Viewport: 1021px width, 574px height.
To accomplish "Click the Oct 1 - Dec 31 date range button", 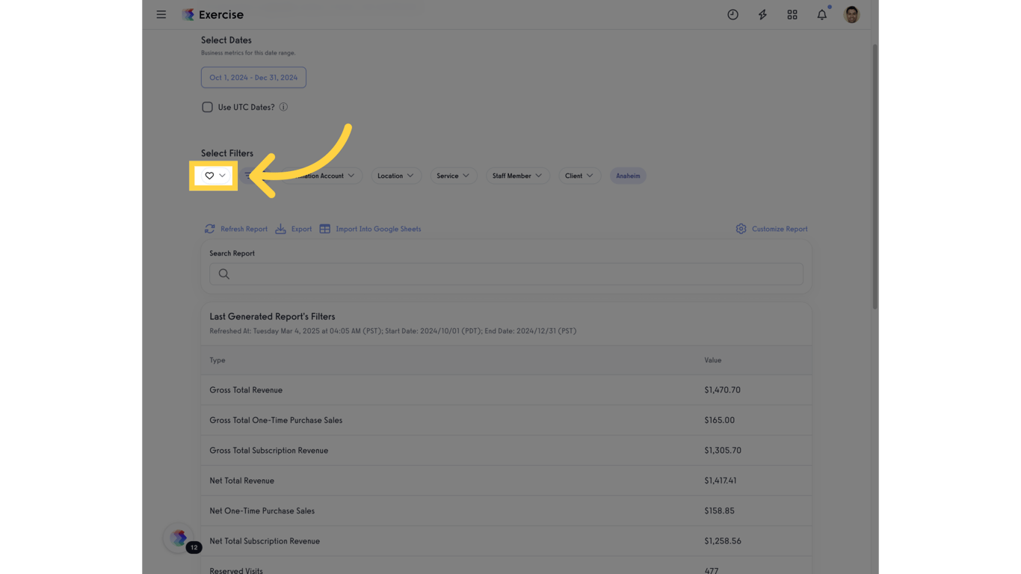I will coord(253,77).
